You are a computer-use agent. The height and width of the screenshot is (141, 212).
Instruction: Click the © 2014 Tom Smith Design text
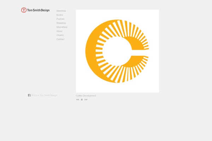tap(45, 95)
